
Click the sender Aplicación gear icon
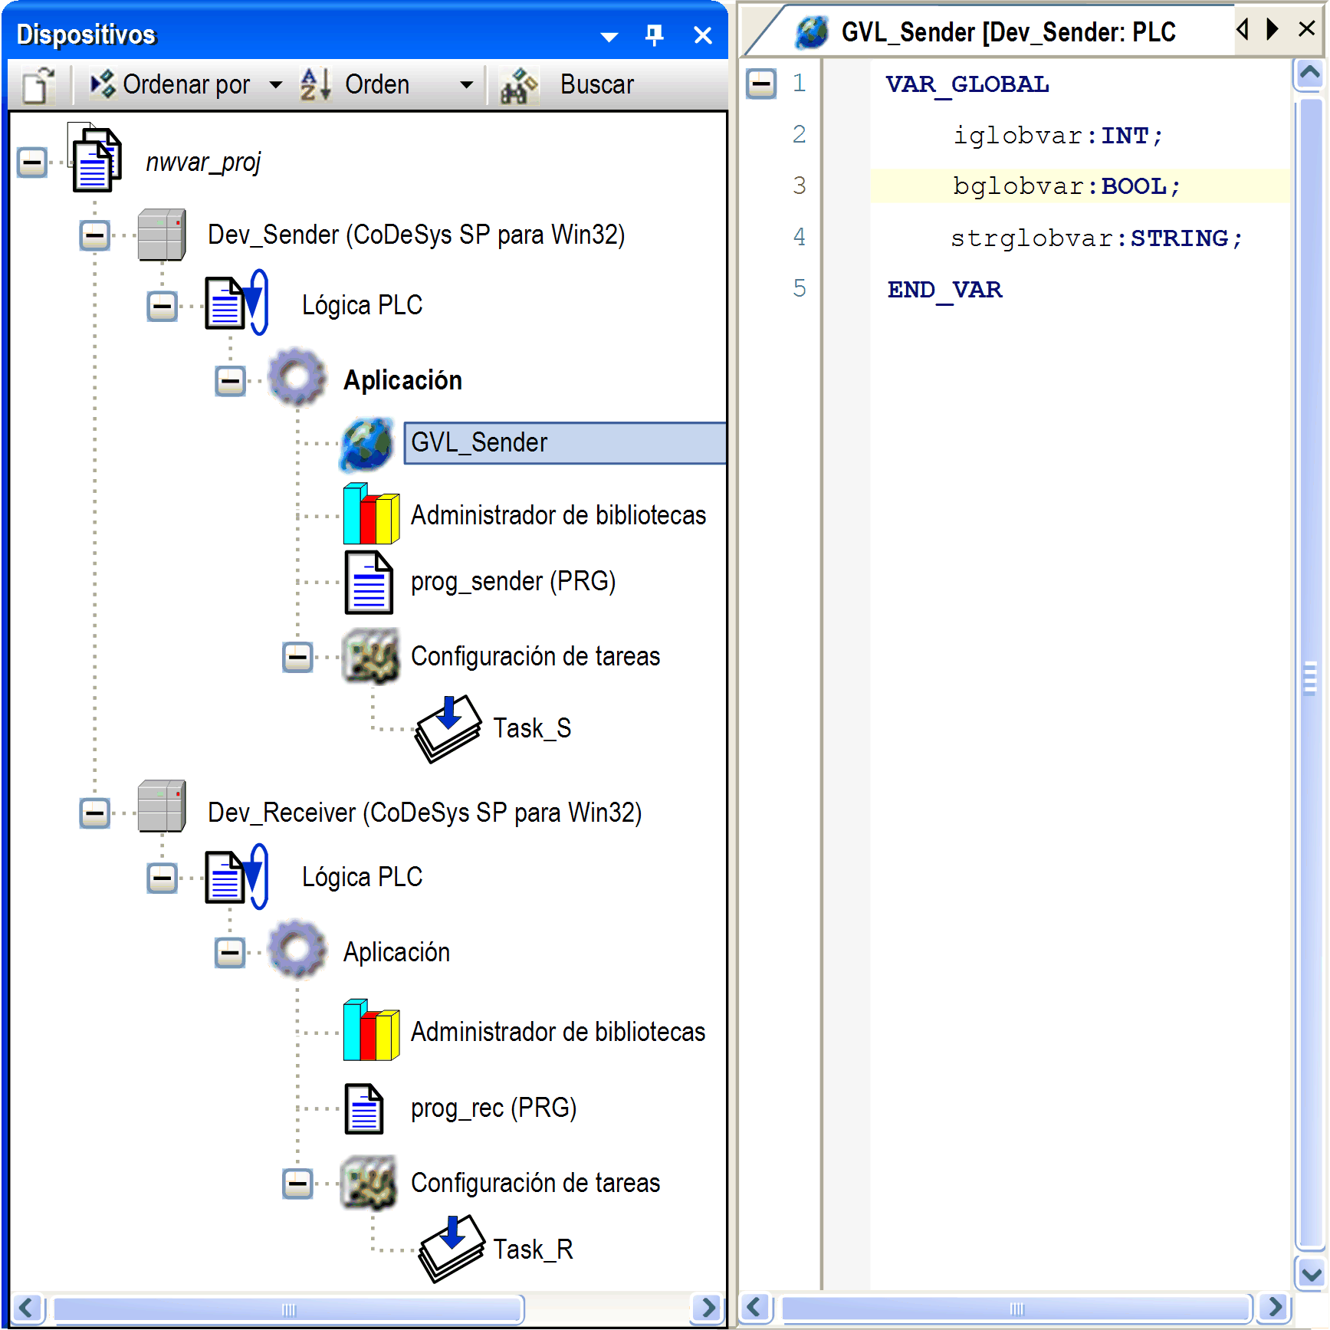(297, 378)
